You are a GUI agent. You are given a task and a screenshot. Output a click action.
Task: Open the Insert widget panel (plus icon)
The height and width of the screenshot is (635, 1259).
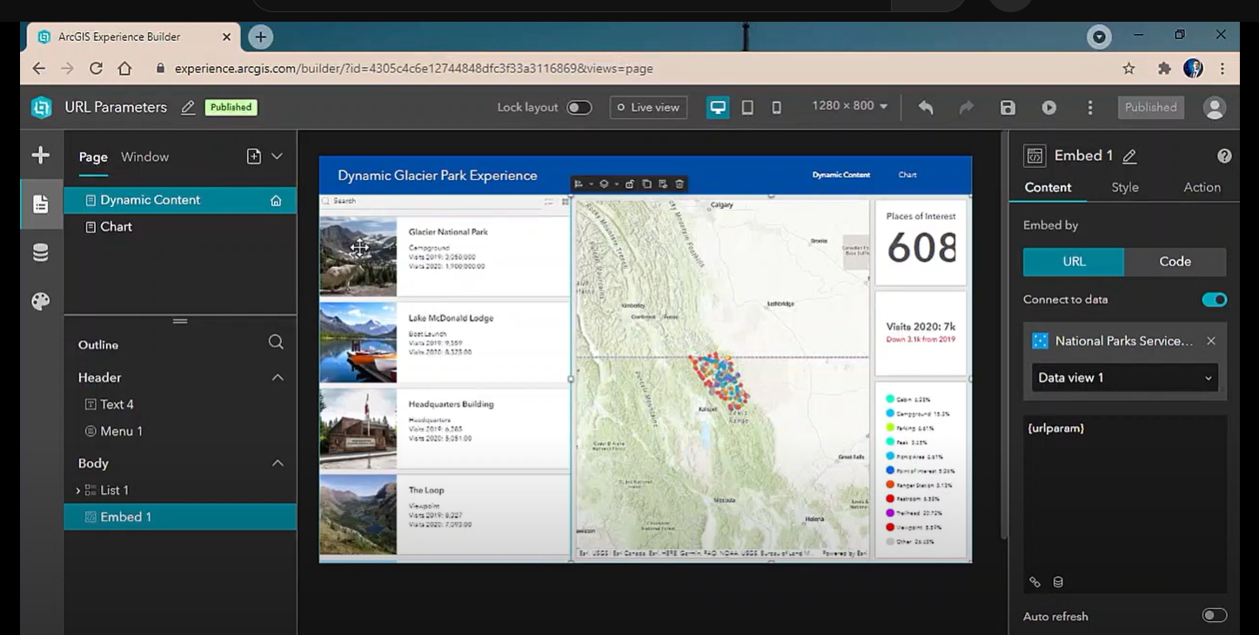[40, 155]
